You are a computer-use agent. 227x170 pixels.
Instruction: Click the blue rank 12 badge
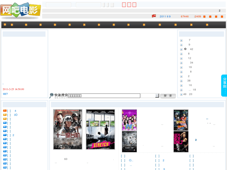click(x=5, y=155)
